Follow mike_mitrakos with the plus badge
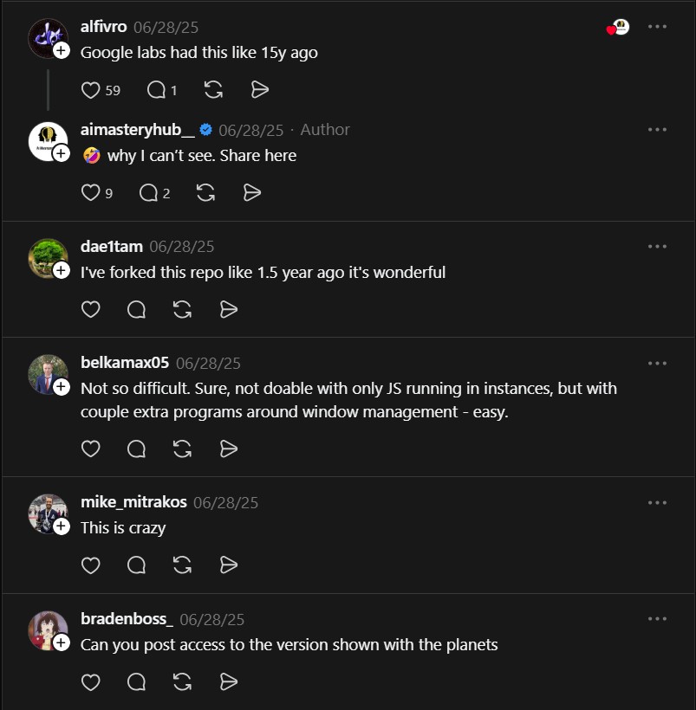696x710 pixels. [x=62, y=526]
